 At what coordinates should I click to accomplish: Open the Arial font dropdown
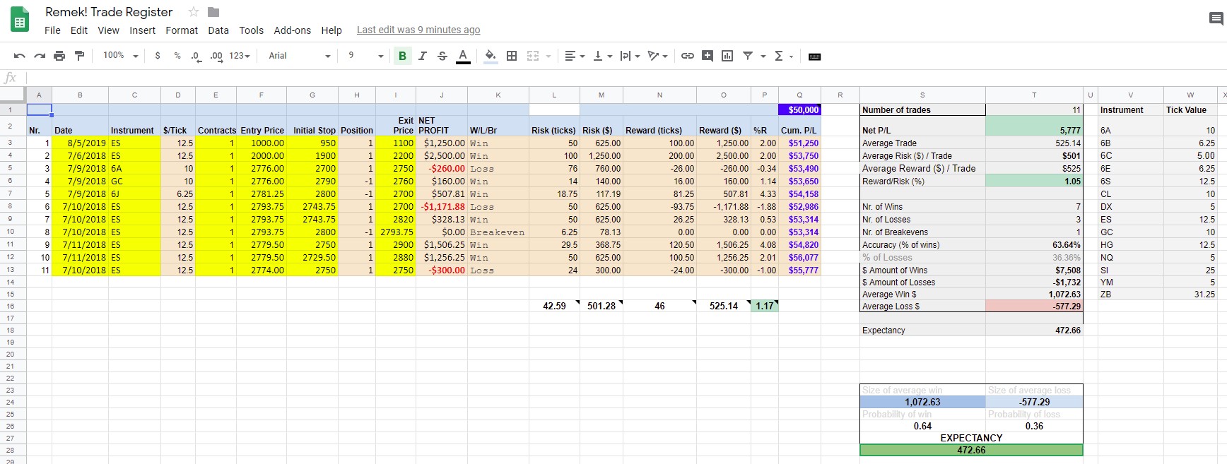click(x=299, y=56)
